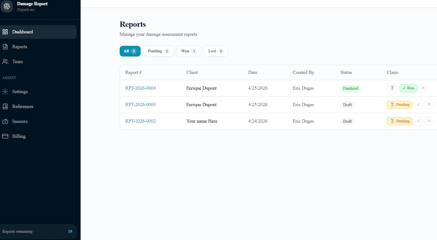This screenshot has height=240, width=437.
Task: Click the Created By column header
Action: coord(303,72)
